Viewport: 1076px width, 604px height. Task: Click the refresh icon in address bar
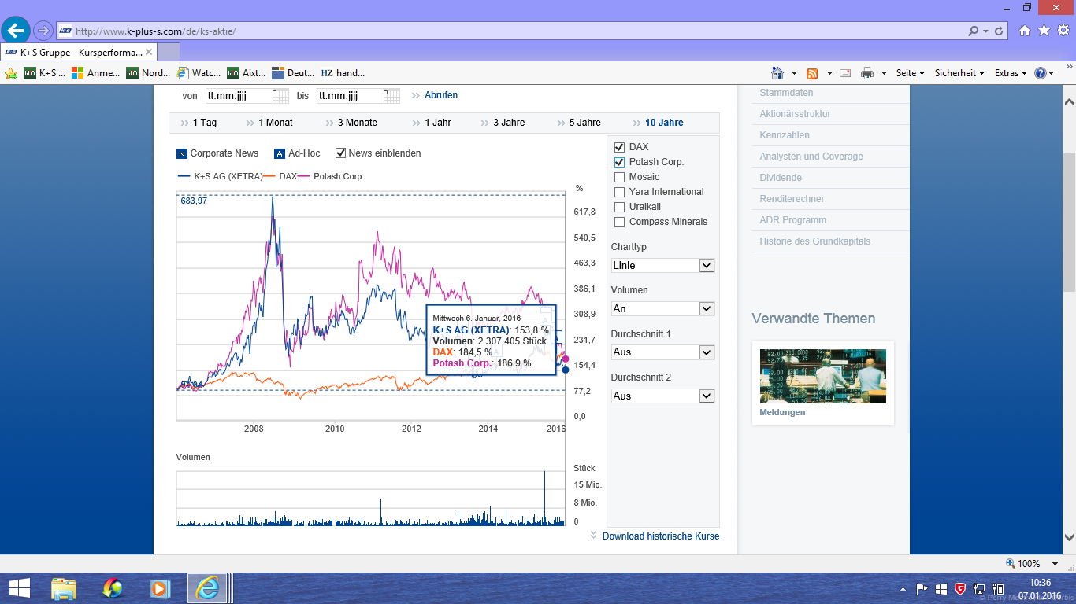(1000, 31)
